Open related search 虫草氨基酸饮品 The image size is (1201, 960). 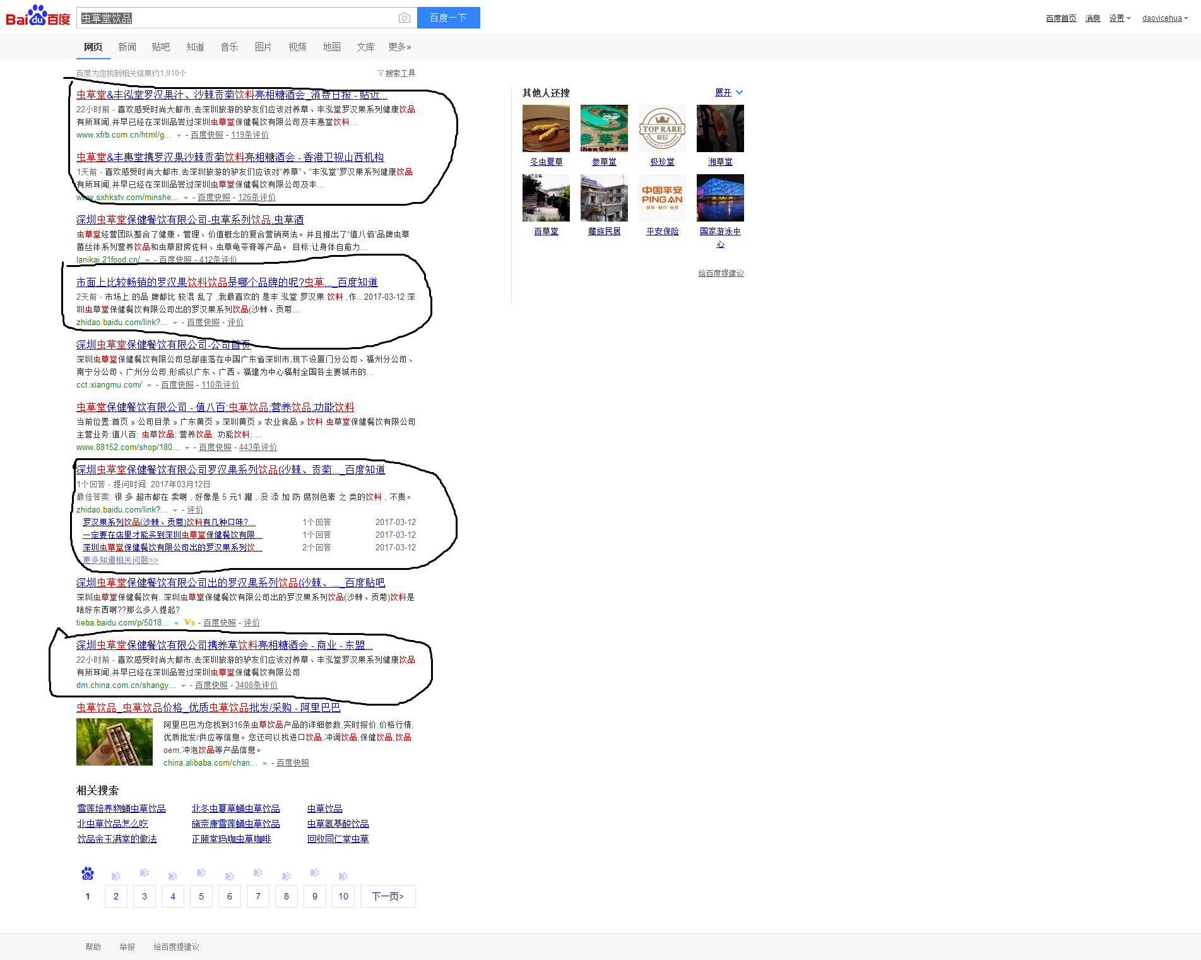click(x=338, y=824)
